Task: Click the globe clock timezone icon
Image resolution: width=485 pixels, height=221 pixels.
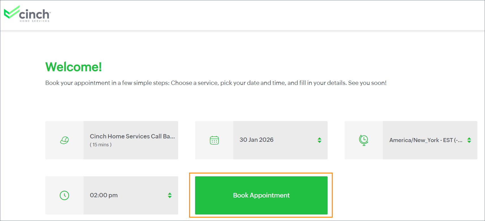Action: coord(364,140)
